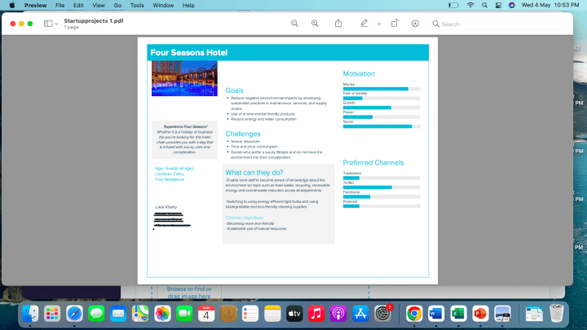Image resolution: width=587 pixels, height=330 pixels.
Task: Expand the highlight color dropdown arrow
Action: tap(379, 24)
